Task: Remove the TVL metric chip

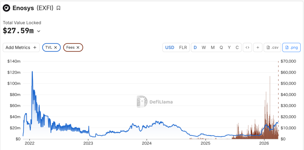Action: click(56, 47)
